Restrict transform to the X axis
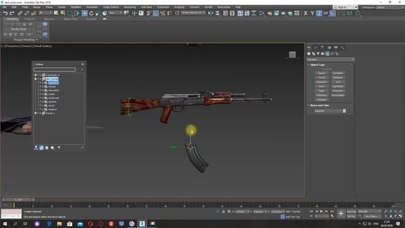405x228 pixels. click(306, 13)
